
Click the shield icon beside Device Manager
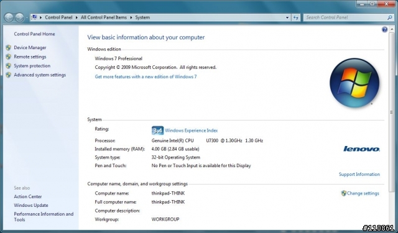click(8, 48)
